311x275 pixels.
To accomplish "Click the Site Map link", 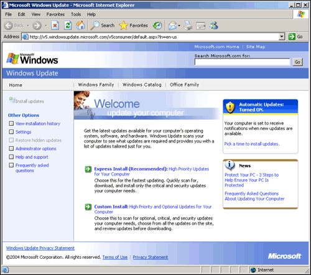I will click(256, 47).
